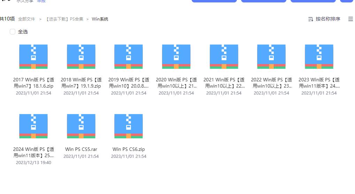The image size is (355, 194).
Task: Click the 举报 report link
Action: click(41, 1)
